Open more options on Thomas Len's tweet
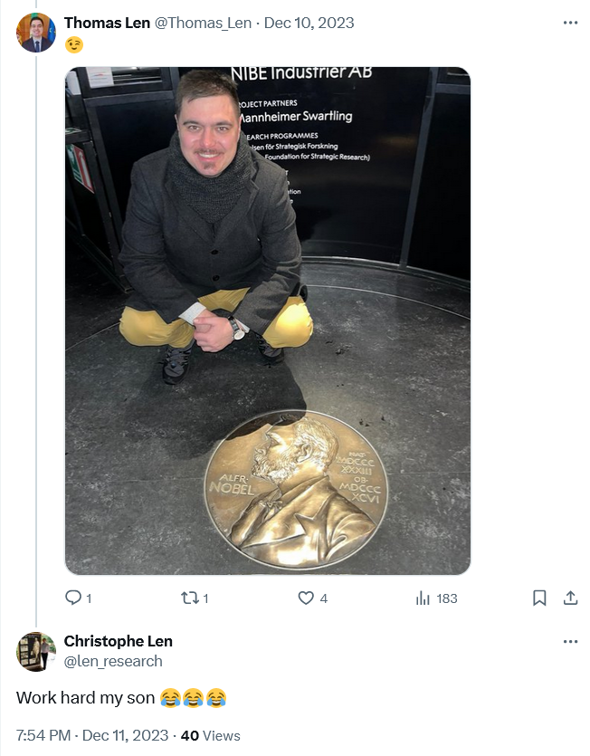Viewport: 590px width, 756px height. [570, 23]
